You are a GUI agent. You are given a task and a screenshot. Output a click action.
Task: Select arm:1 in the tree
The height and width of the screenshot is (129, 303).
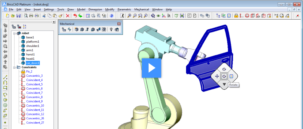point(30,50)
